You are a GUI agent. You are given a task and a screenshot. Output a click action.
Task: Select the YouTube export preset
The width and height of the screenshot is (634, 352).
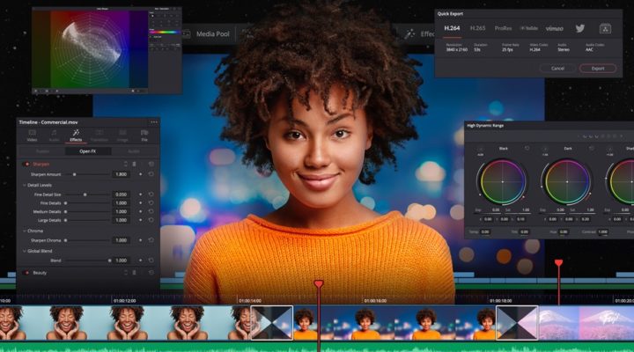tap(529, 28)
